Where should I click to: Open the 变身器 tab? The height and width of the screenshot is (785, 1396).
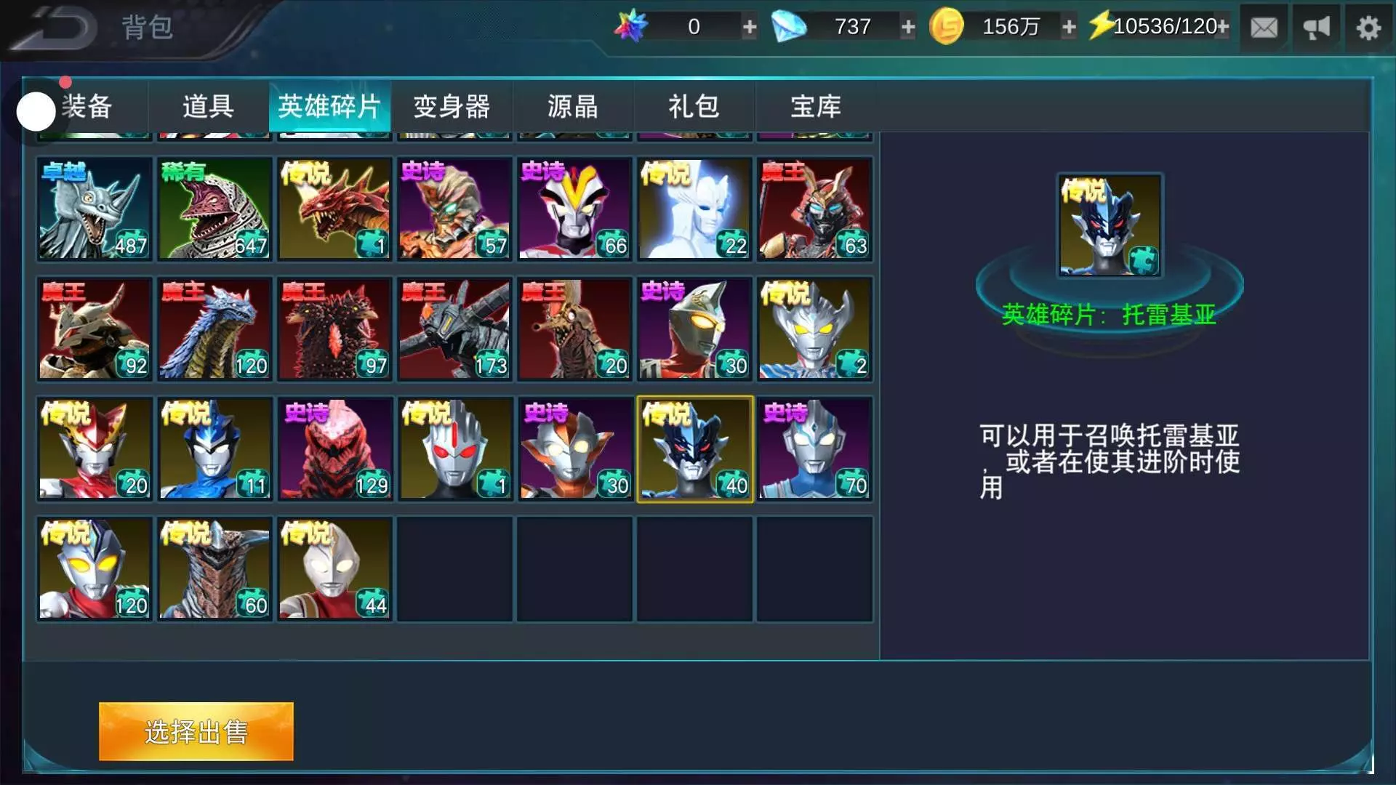(x=452, y=107)
